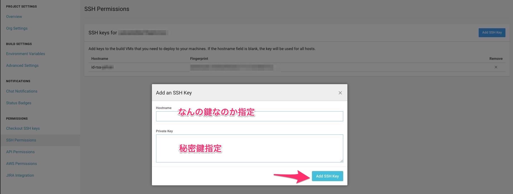Open JIRA Integration settings
Image resolution: width=513 pixels, height=194 pixels.
click(20, 175)
